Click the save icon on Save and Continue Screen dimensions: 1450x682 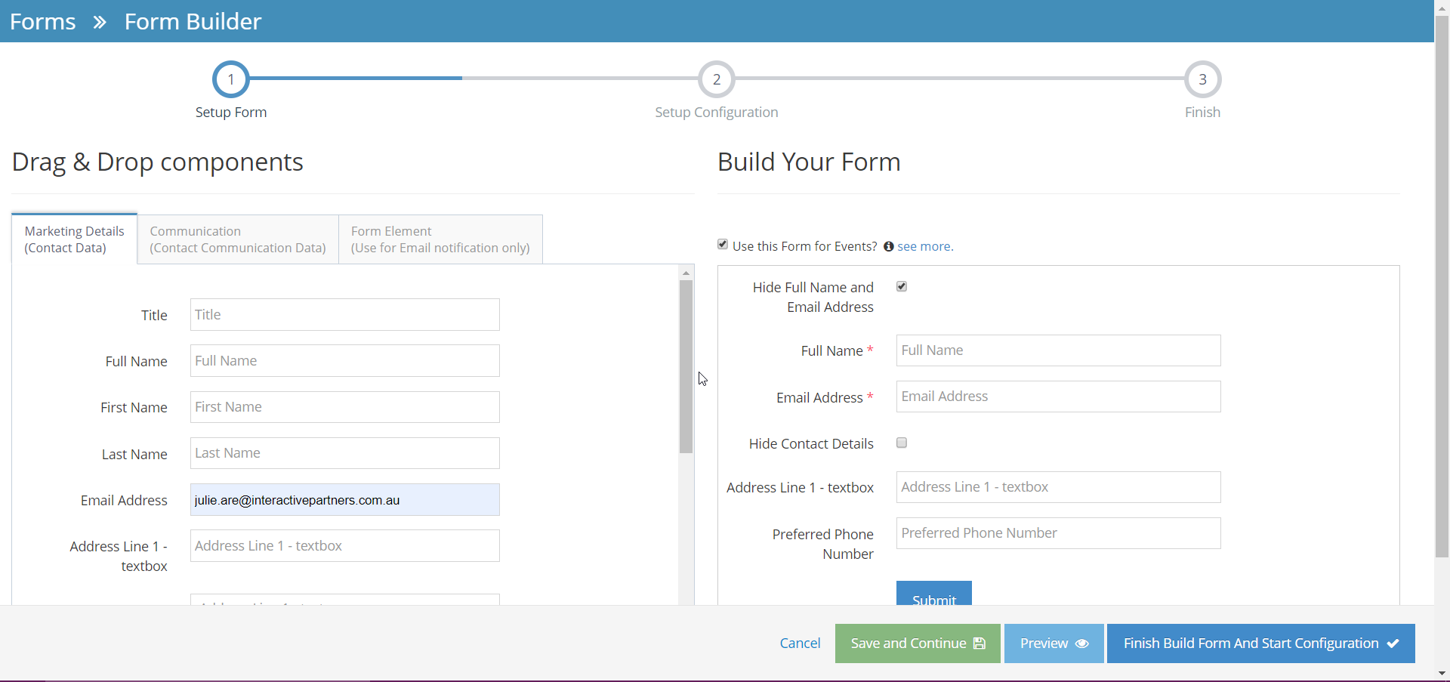(980, 643)
